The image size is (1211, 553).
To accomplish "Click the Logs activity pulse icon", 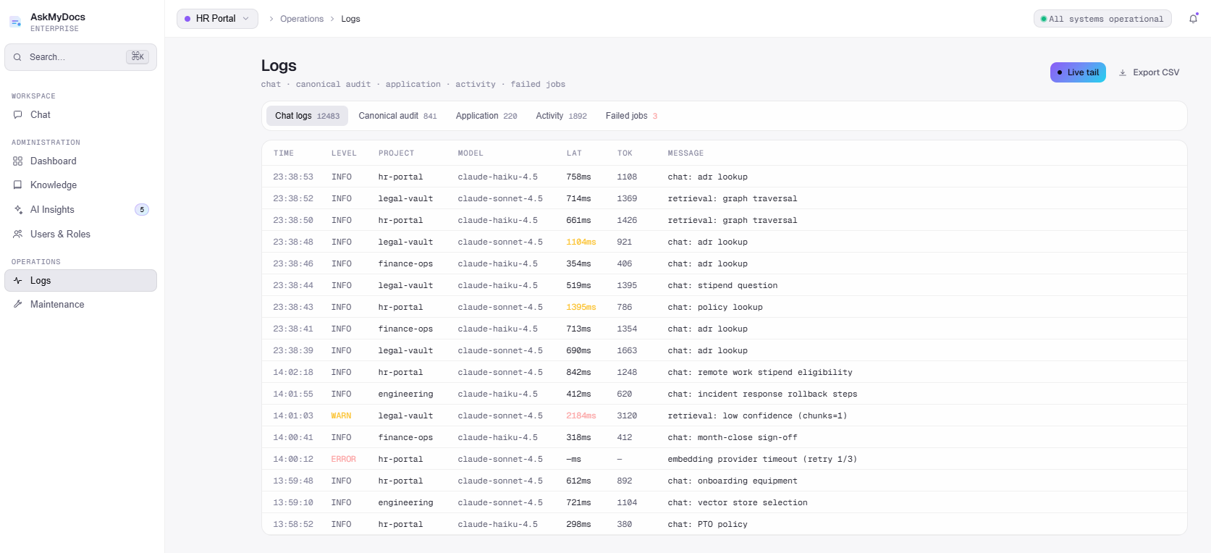I will coord(18,281).
